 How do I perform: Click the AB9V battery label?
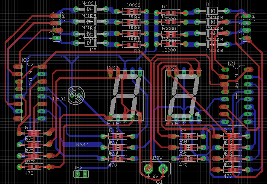[x=156, y=157]
